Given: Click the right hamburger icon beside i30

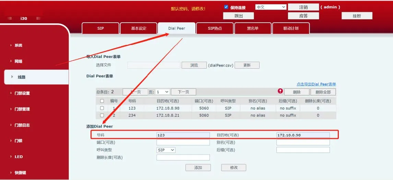Looking at the screenshot, I should point(38,19).
